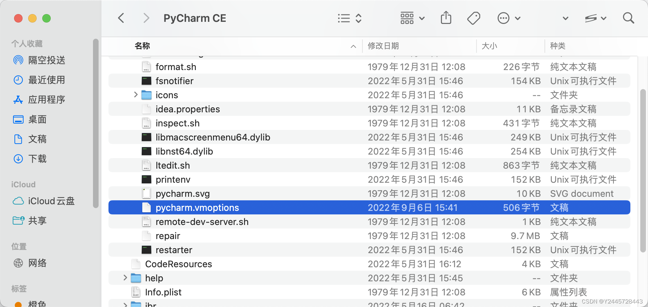This screenshot has height=307, width=648.
Task: Click 'SVG document' kind cell
Action: click(582, 194)
